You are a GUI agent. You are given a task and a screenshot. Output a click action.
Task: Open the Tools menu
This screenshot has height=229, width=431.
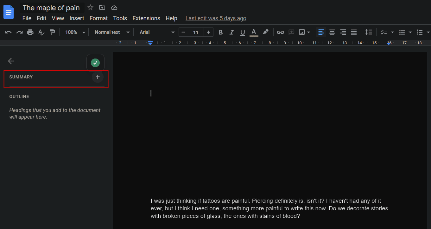[120, 18]
